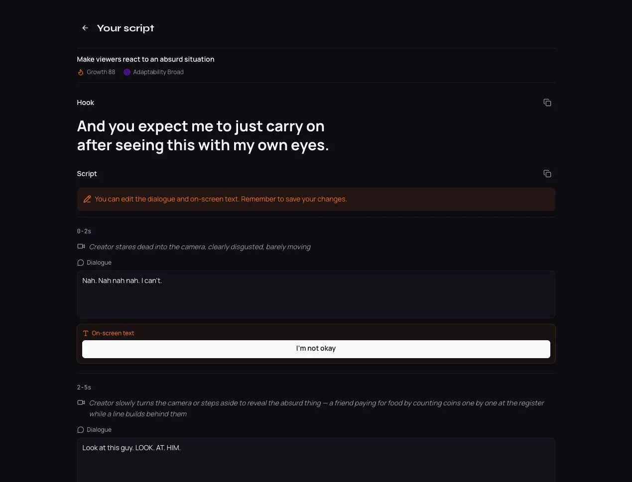Click the pencil icon in the edit notice
The image size is (632, 482).
pyautogui.click(x=87, y=199)
